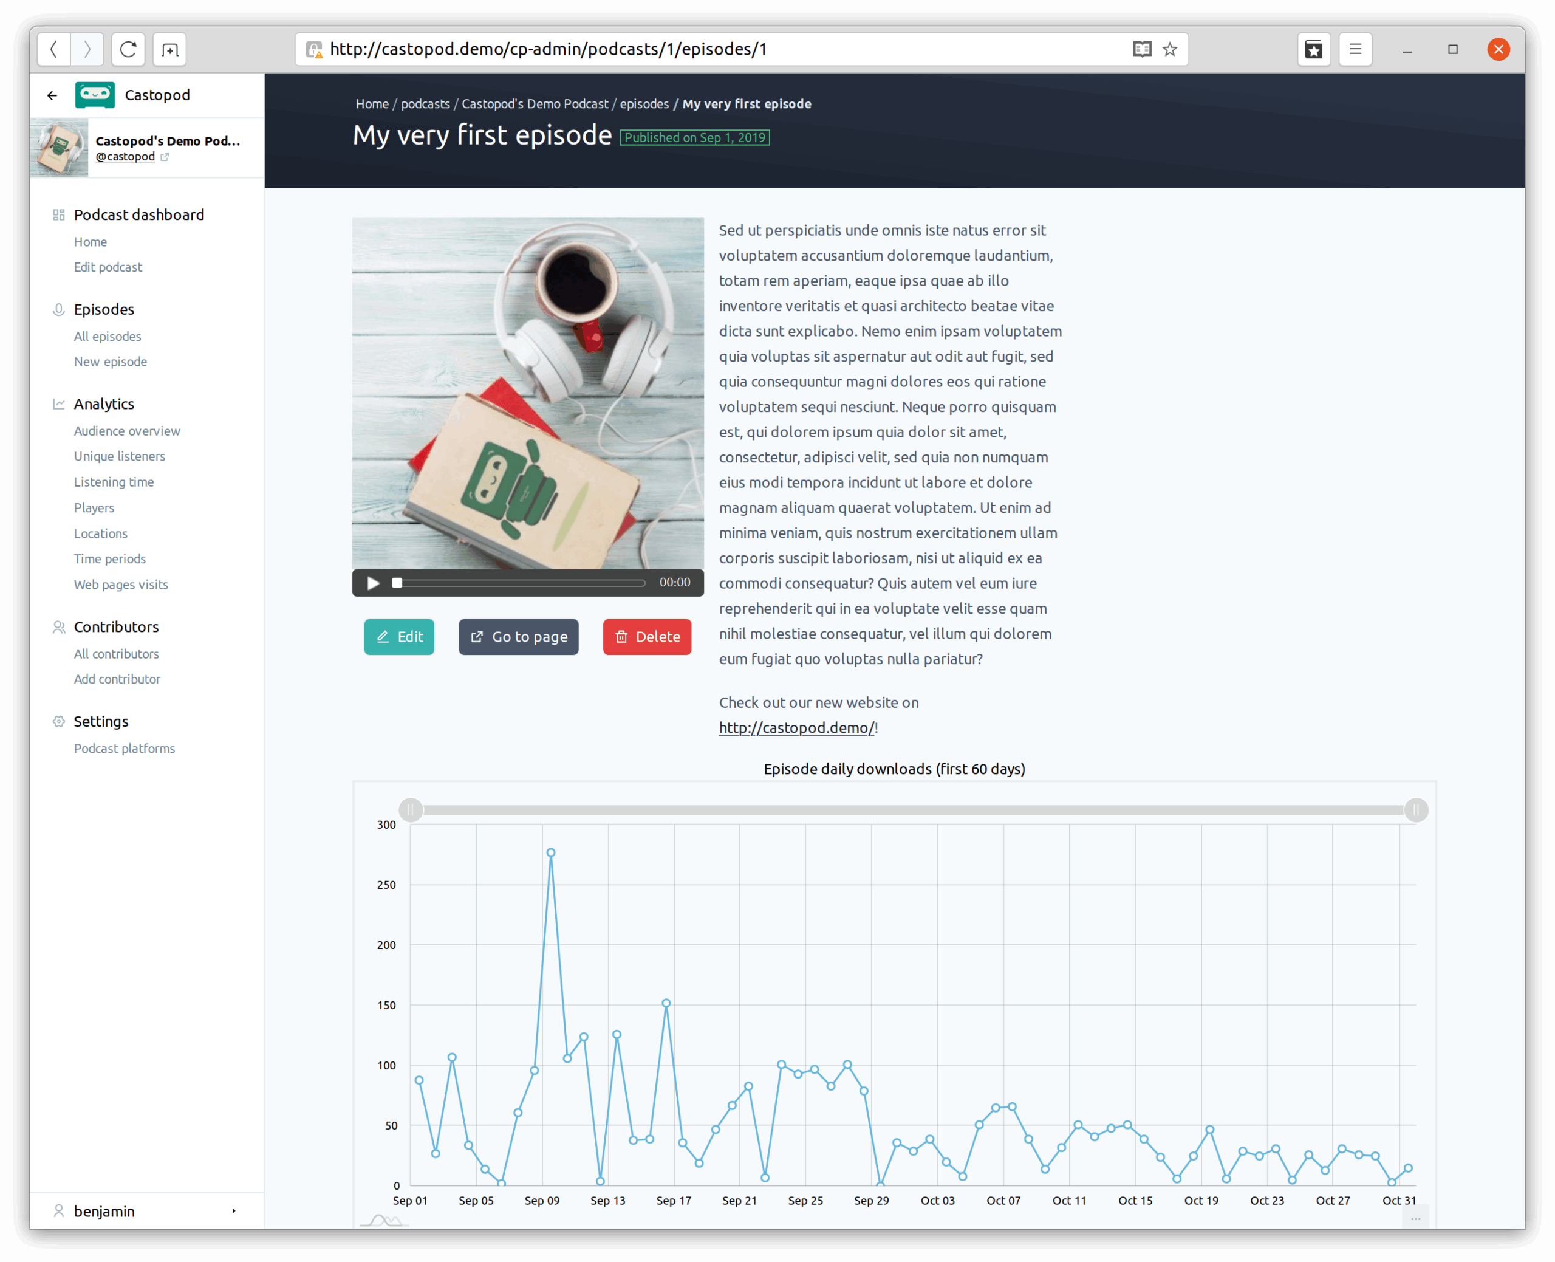The image size is (1555, 1262).
Task: Click the left chart zoom range handle
Action: (411, 810)
